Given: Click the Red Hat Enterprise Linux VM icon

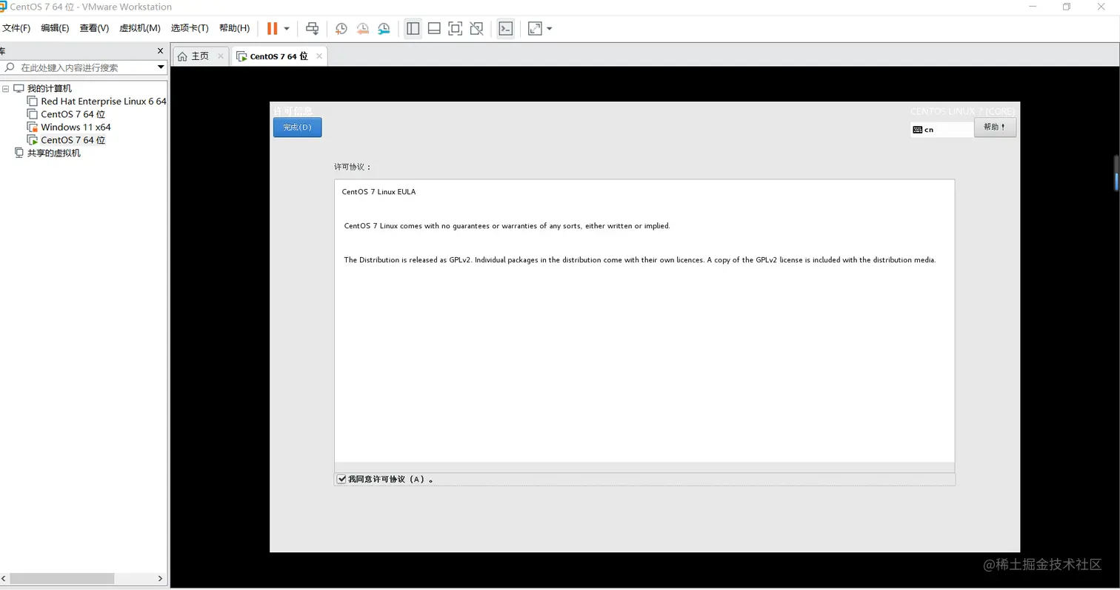Looking at the screenshot, I should (32, 102).
